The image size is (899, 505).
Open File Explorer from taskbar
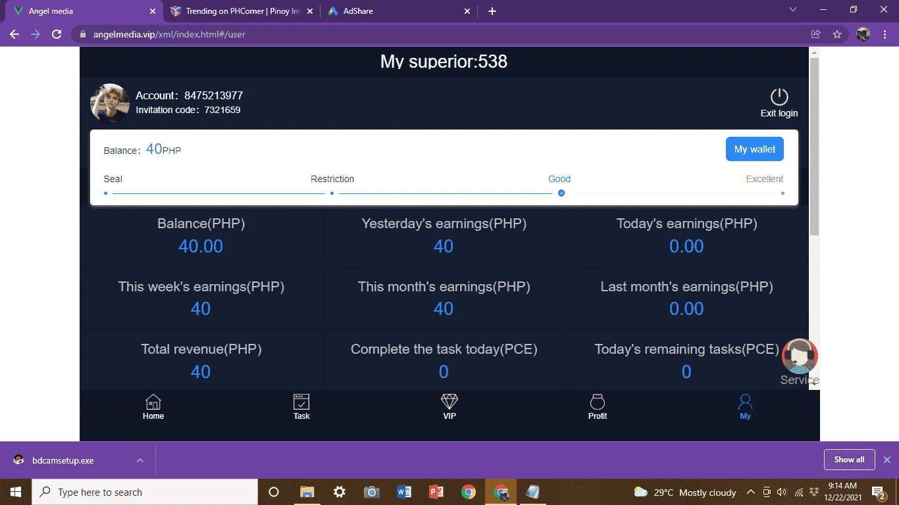click(307, 492)
